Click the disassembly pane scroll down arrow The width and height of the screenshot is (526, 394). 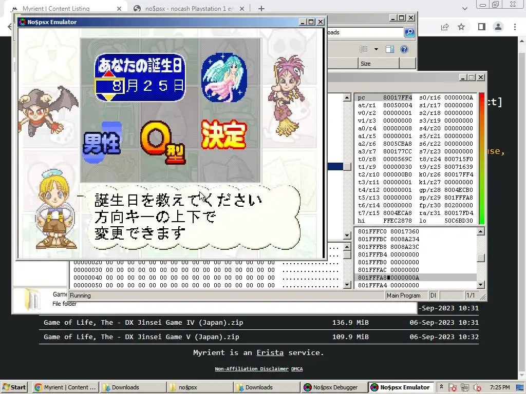click(x=347, y=235)
